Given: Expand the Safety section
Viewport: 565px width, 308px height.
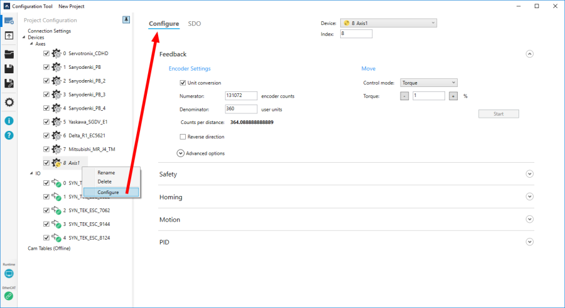Looking at the screenshot, I should coord(529,174).
